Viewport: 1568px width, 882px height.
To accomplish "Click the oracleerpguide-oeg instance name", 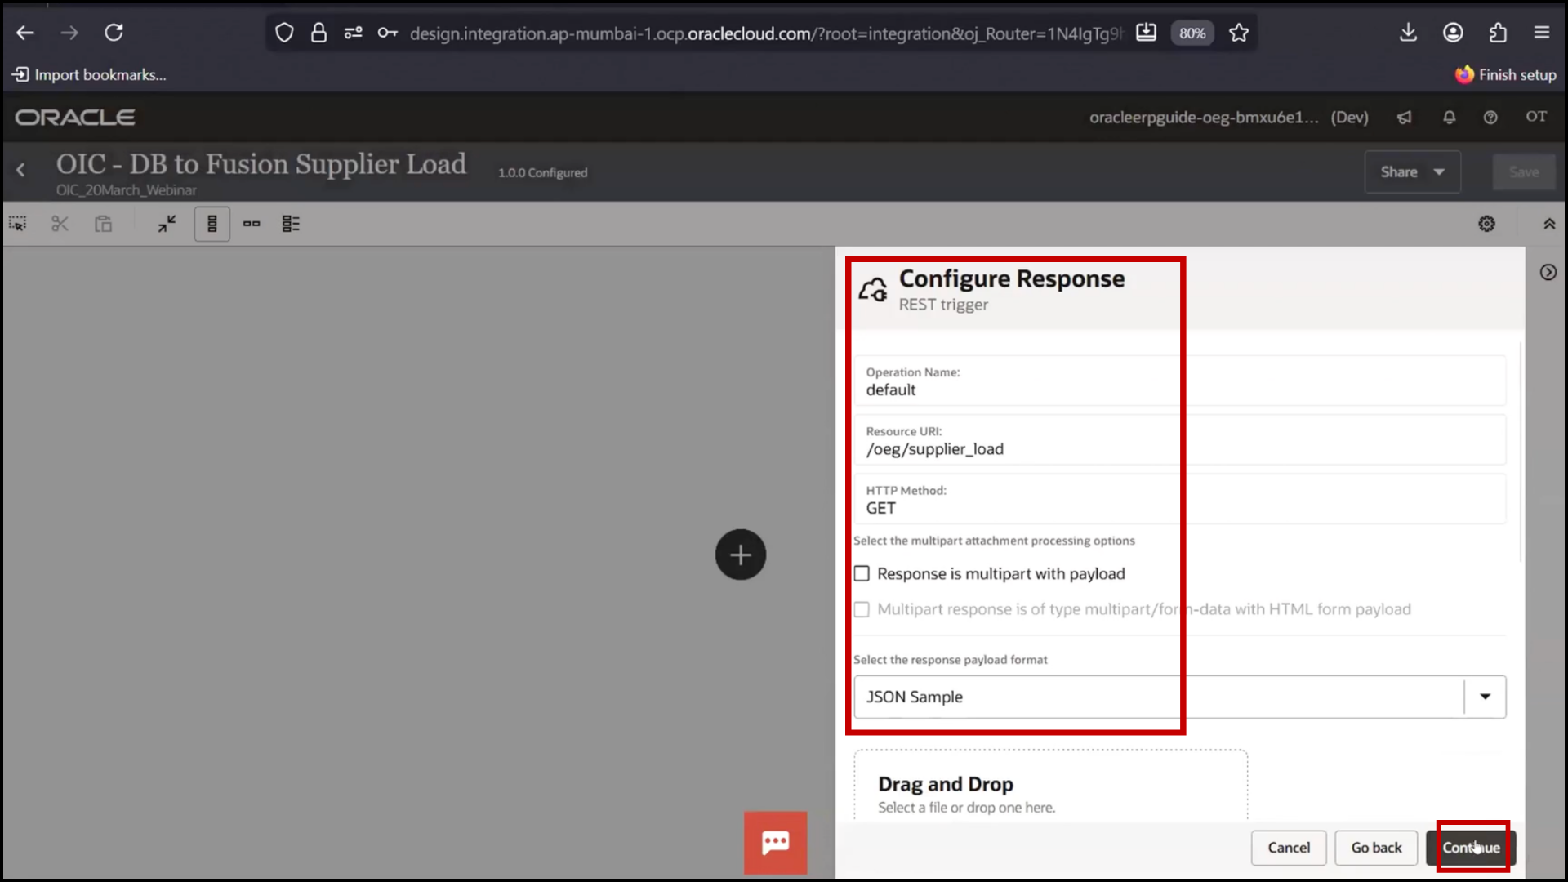I will [1204, 118].
